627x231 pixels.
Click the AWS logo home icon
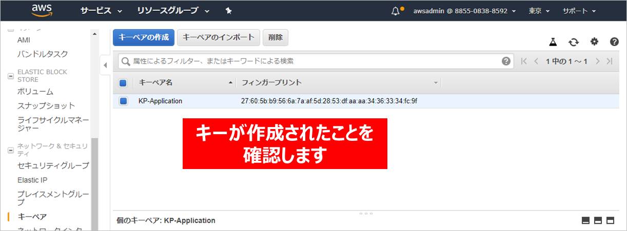click(42, 10)
